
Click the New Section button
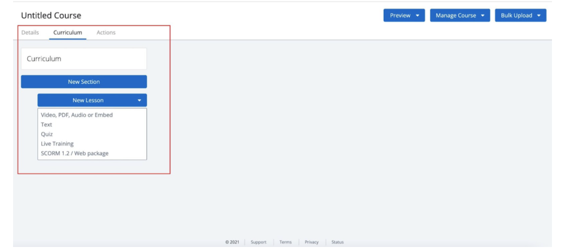pos(84,82)
